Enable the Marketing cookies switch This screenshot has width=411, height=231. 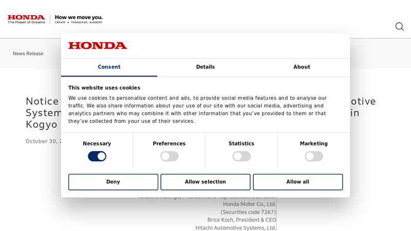[314, 157]
